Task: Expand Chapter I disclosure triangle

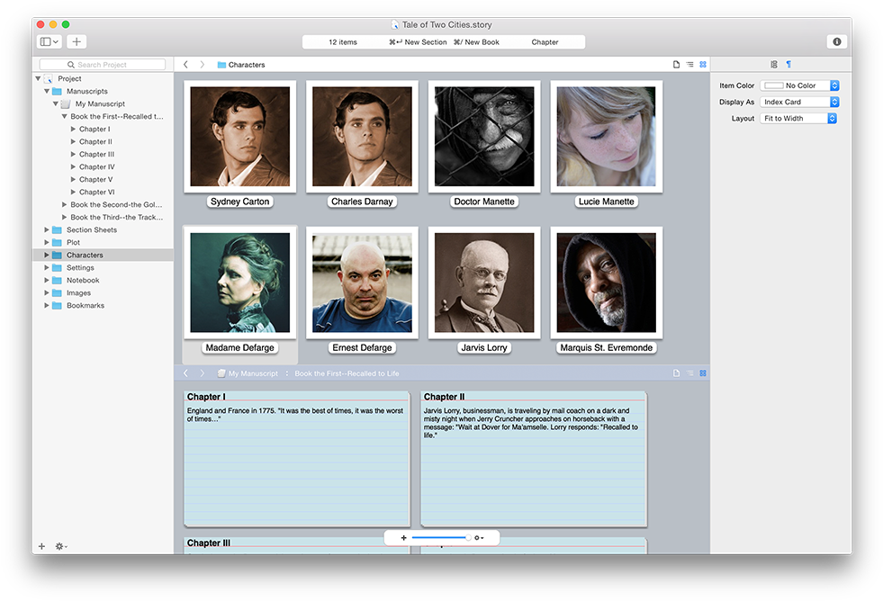Action: pyautogui.click(x=73, y=129)
